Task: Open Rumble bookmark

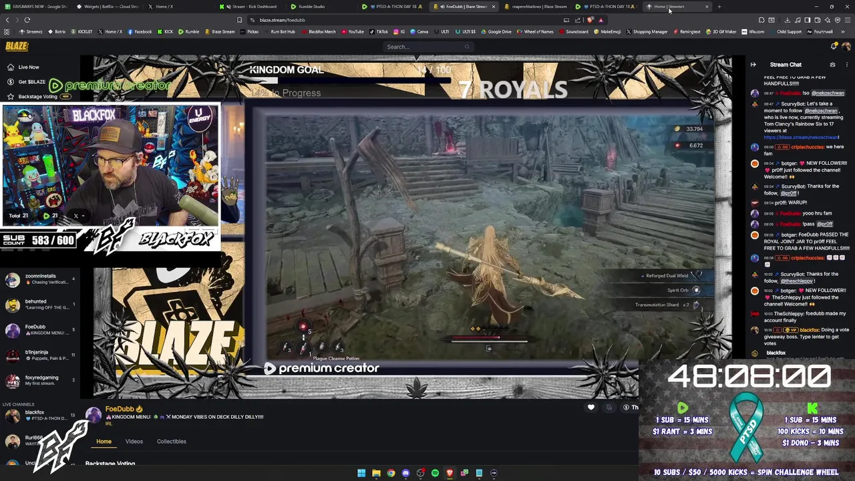Action: tap(188, 31)
